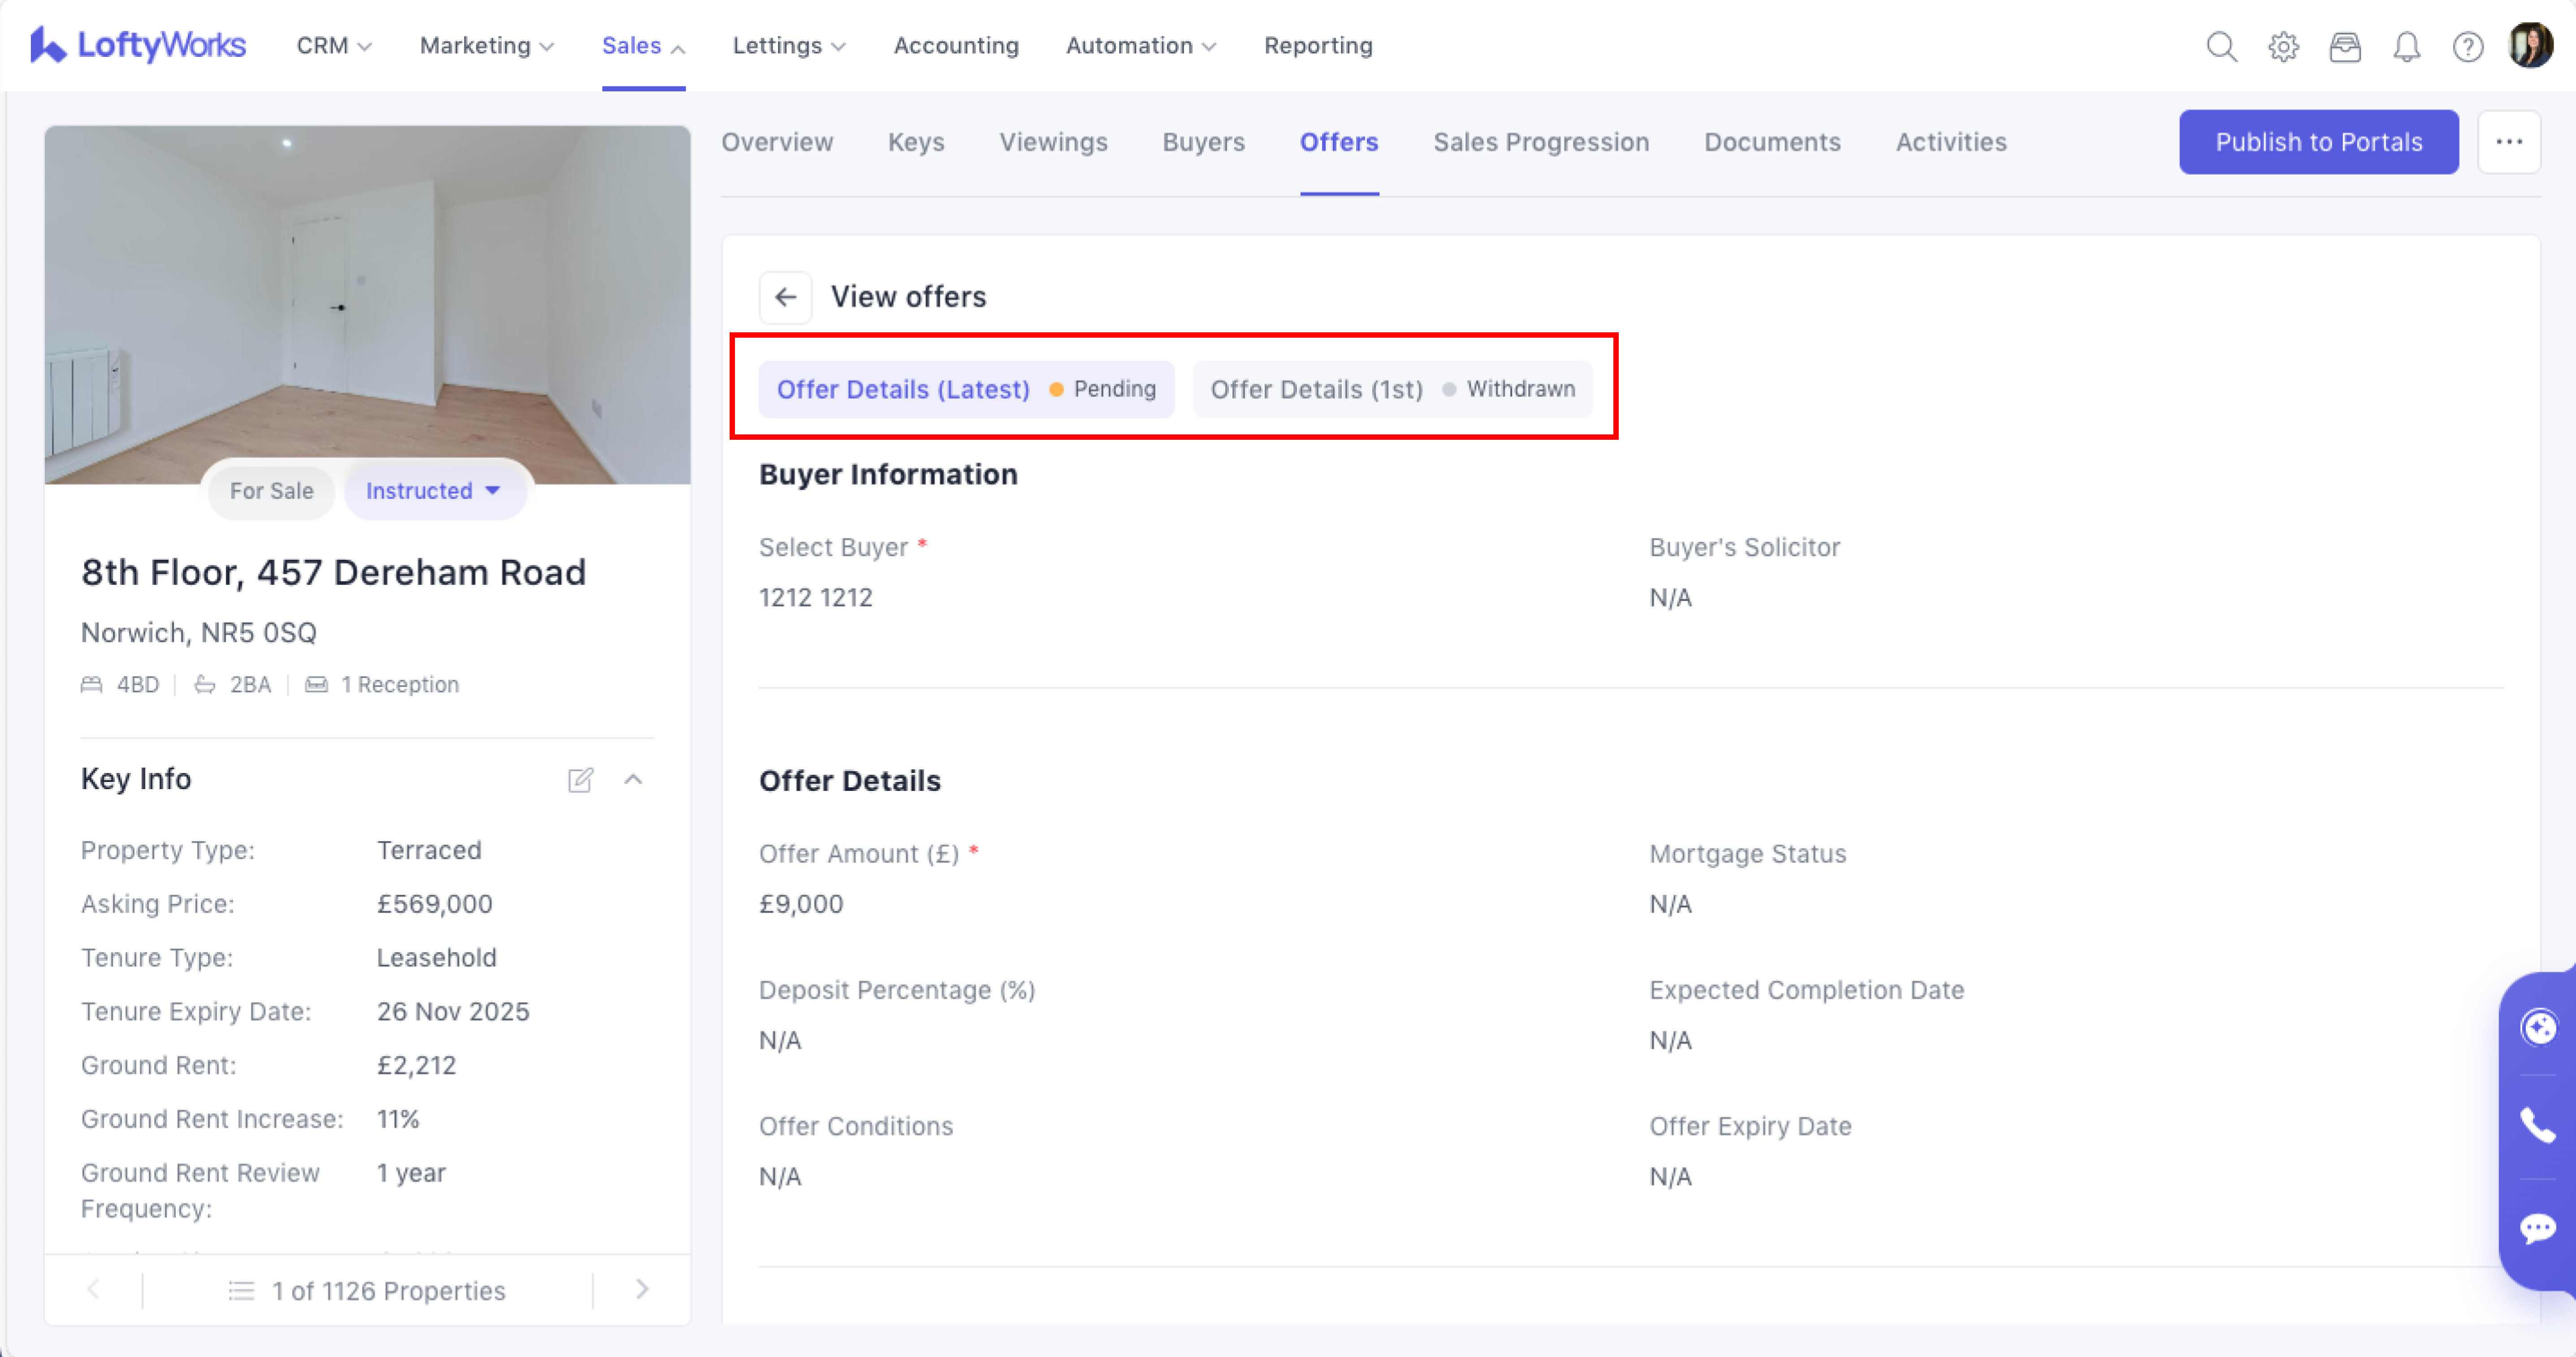Viewport: 2576px width, 1357px height.
Task: Open the chat bubble floating icon
Action: tap(2537, 1228)
